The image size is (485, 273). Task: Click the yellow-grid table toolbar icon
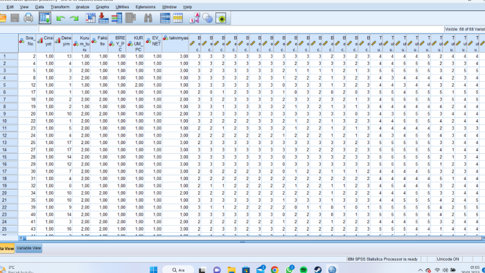point(178,18)
